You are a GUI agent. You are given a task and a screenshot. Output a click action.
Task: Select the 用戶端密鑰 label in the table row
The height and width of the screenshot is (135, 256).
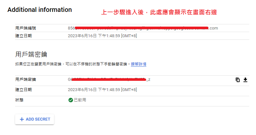click(x=25, y=80)
